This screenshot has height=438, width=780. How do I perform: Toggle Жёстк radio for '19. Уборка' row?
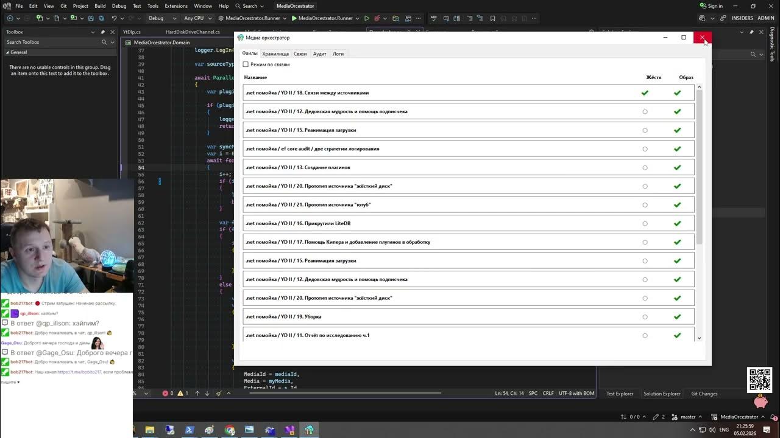pyautogui.click(x=645, y=317)
